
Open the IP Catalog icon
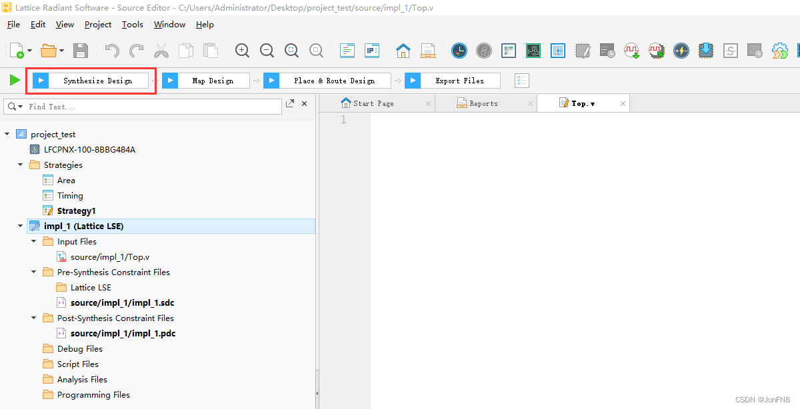click(372, 50)
